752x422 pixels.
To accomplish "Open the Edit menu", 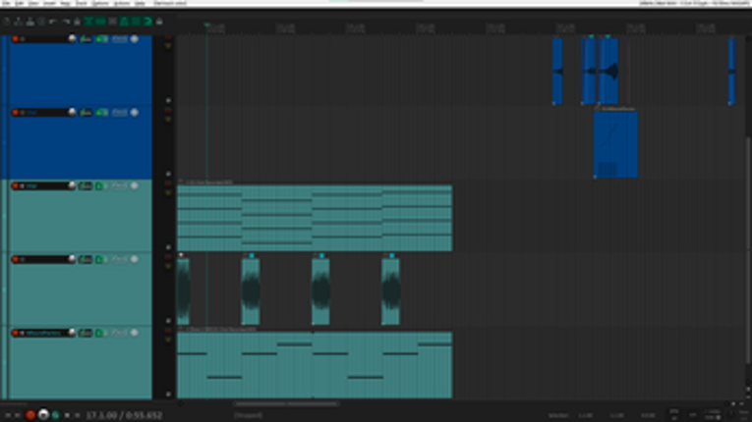I will pos(20,3).
